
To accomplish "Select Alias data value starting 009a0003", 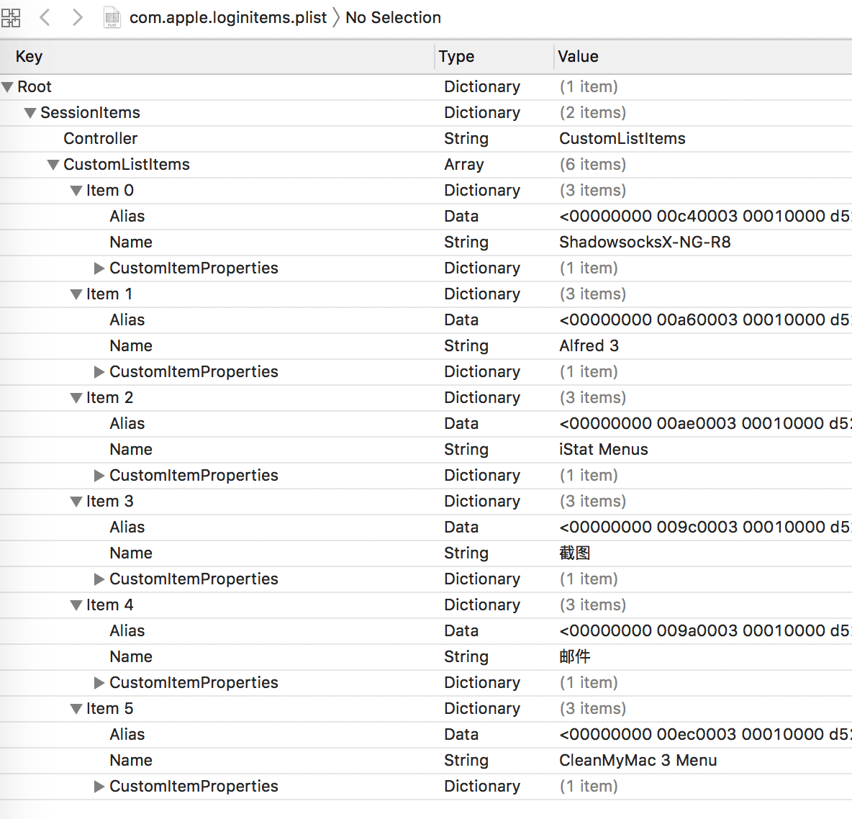I will pyautogui.click(x=705, y=631).
